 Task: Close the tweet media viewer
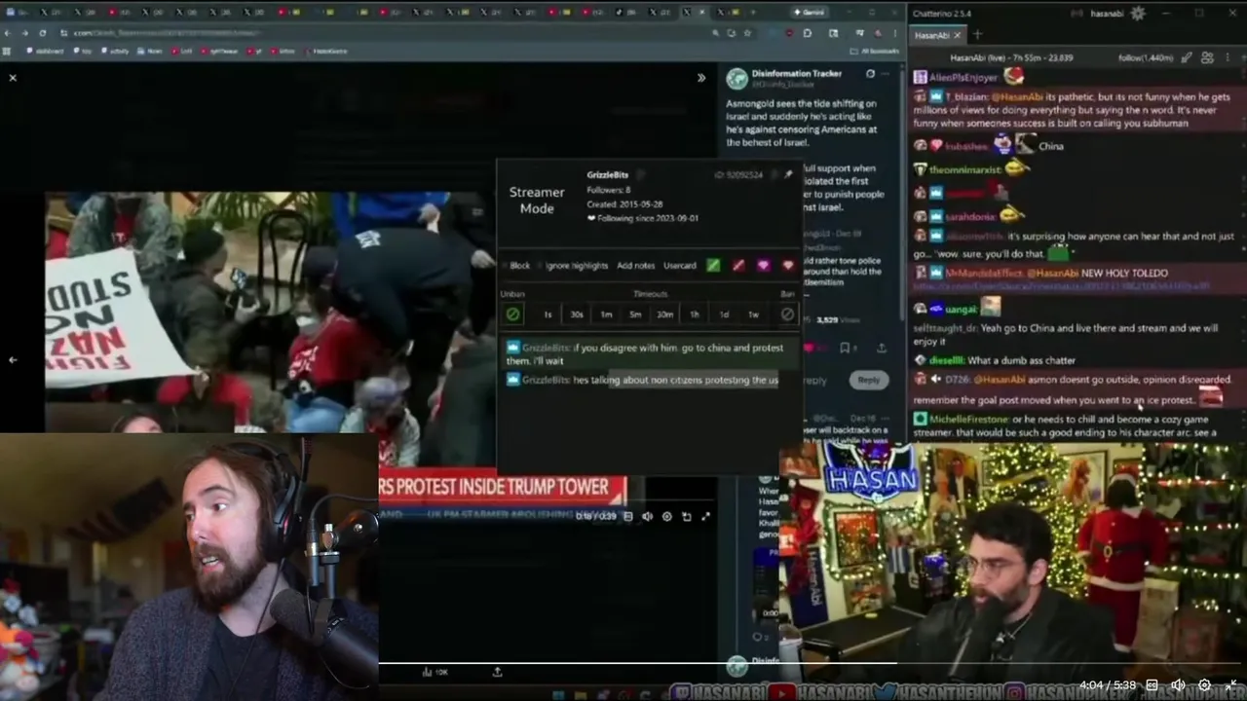(13, 78)
